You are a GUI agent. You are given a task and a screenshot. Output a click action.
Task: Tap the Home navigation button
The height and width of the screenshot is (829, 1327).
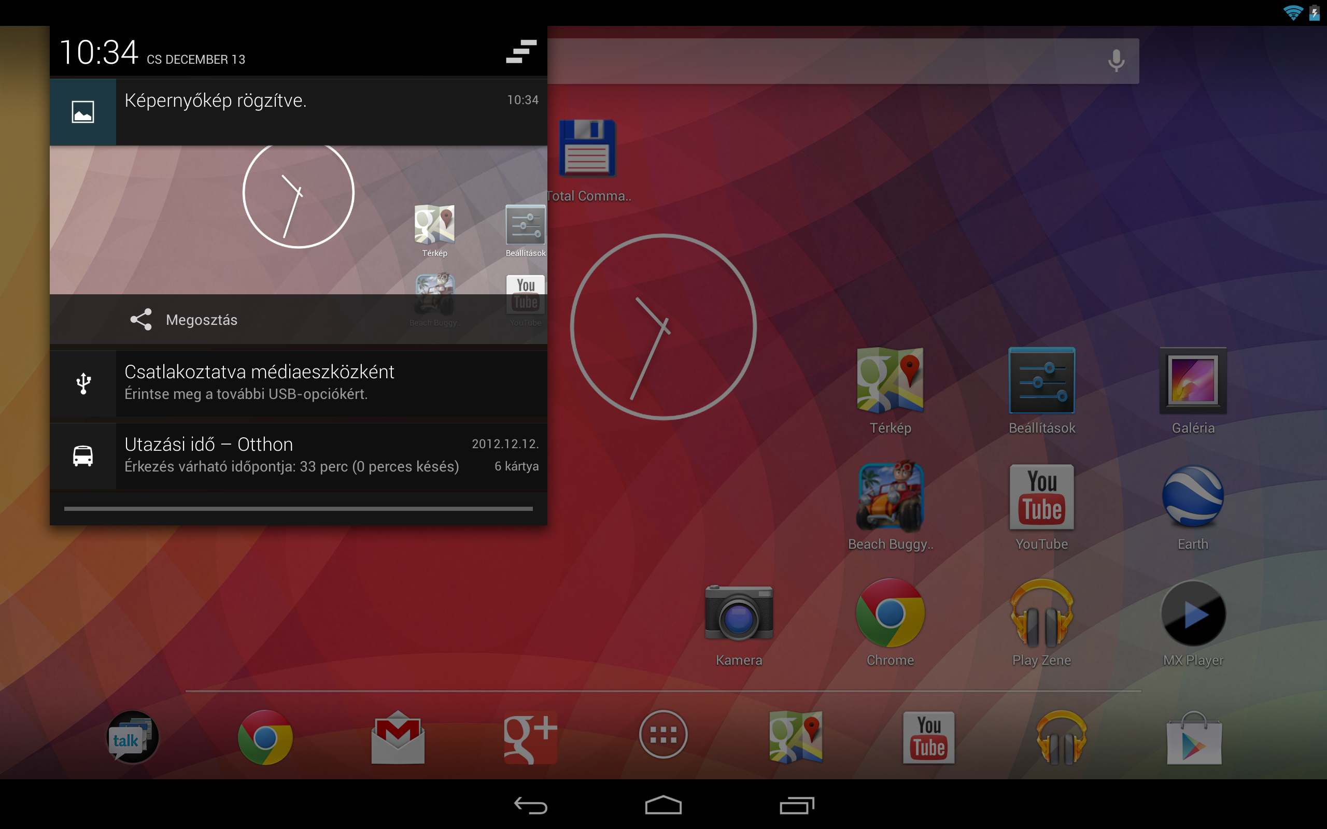(x=663, y=805)
